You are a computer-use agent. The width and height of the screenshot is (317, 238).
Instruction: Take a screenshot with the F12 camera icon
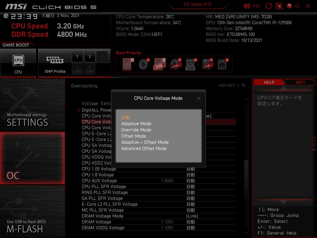tap(247, 6)
